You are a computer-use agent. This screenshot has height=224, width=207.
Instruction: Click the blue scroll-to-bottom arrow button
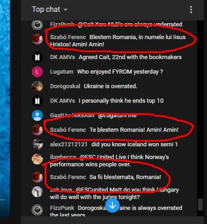coord(113,205)
